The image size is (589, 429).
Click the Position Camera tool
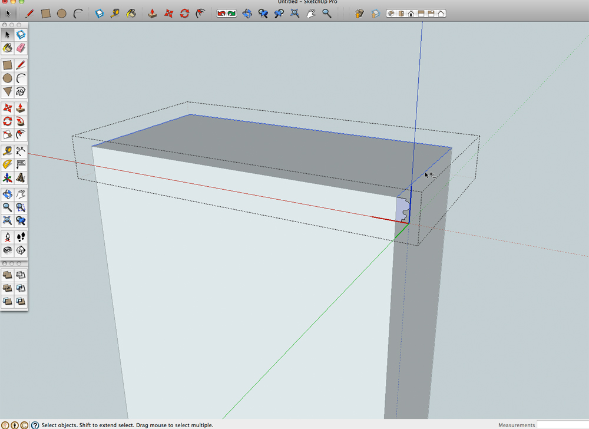(x=7, y=237)
